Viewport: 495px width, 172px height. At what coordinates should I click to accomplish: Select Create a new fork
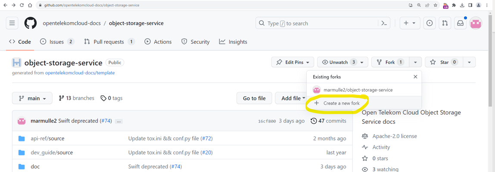click(364, 103)
